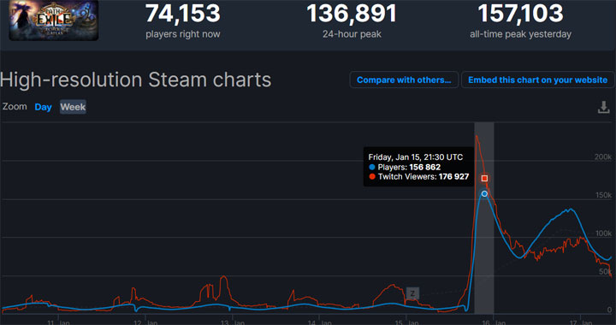
Task: Open the Compare with others button
Action: [404, 80]
